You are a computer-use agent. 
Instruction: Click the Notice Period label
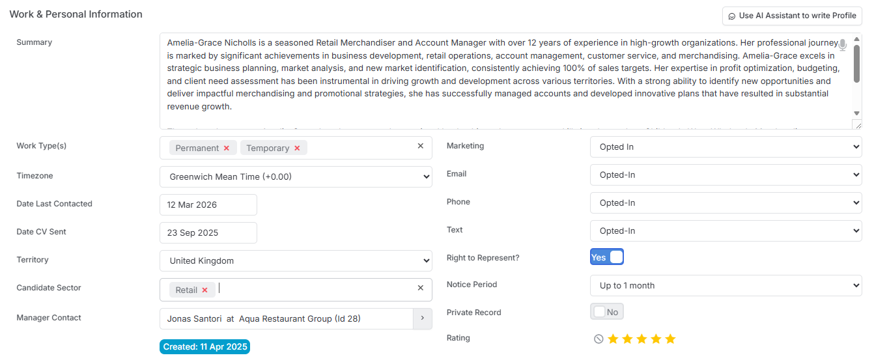pos(472,284)
